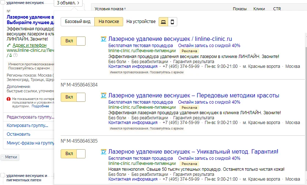Open "Подробнее" link in the warning
The width and height of the screenshot is (307, 185).
click(x=40, y=106)
